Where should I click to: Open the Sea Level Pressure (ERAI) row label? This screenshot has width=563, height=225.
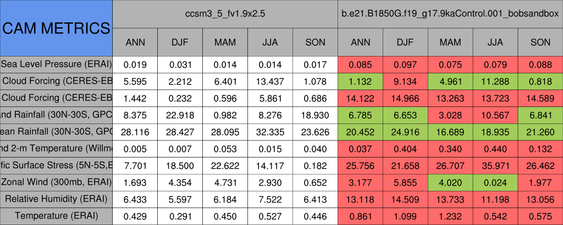56,64
